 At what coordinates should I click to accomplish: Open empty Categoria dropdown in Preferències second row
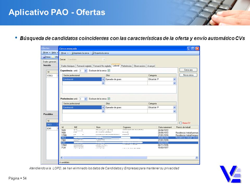(x=174, y=111)
